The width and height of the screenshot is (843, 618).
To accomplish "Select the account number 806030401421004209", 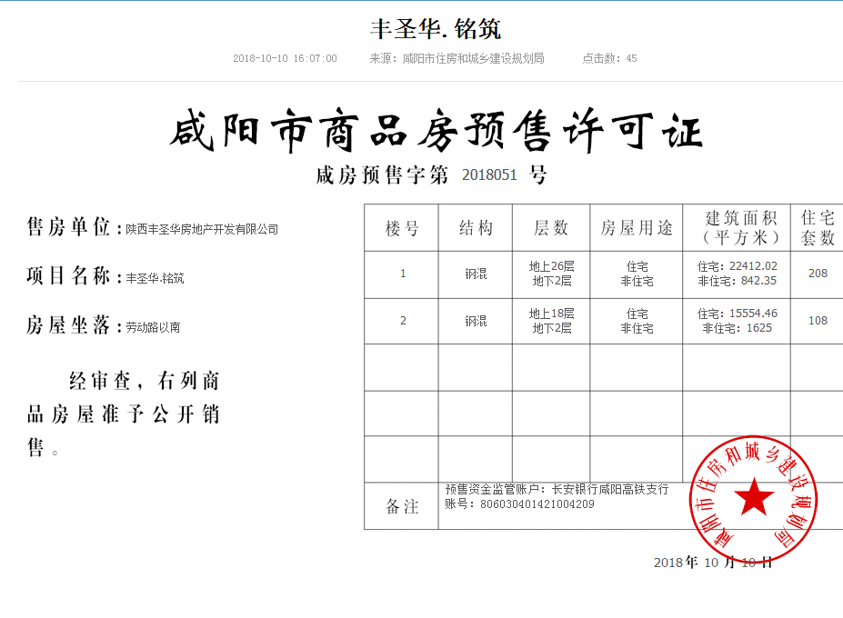I will 537,504.
